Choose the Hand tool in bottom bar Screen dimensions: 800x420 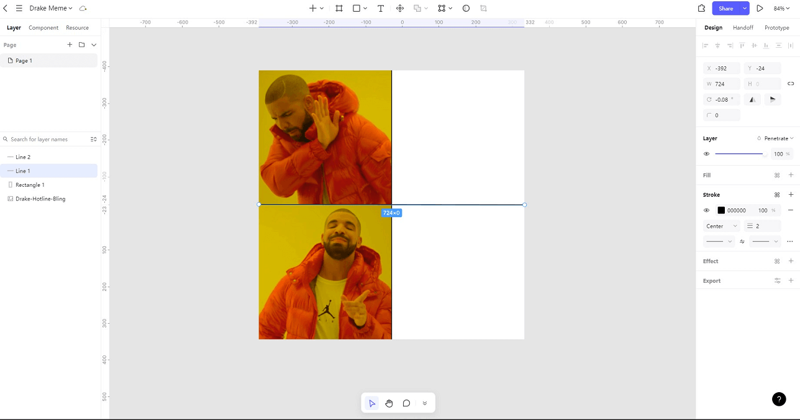pyautogui.click(x=389, y=403)
